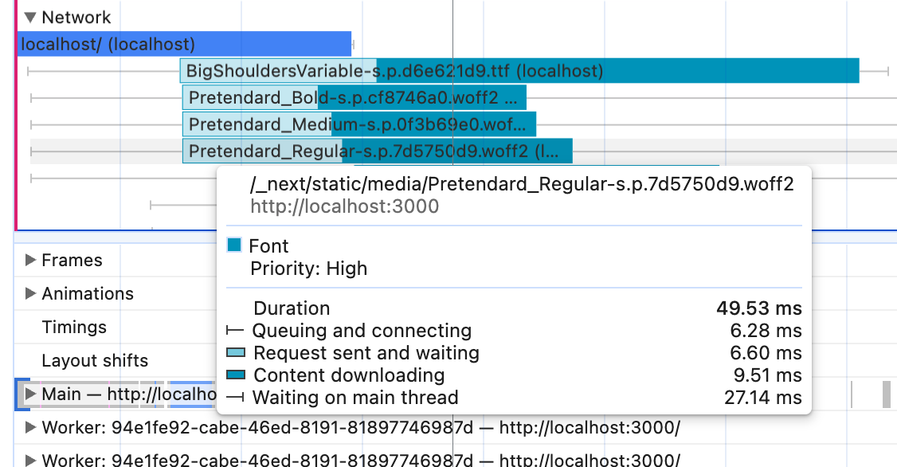Click the Content downloading legend swatch

coord(235,375)
